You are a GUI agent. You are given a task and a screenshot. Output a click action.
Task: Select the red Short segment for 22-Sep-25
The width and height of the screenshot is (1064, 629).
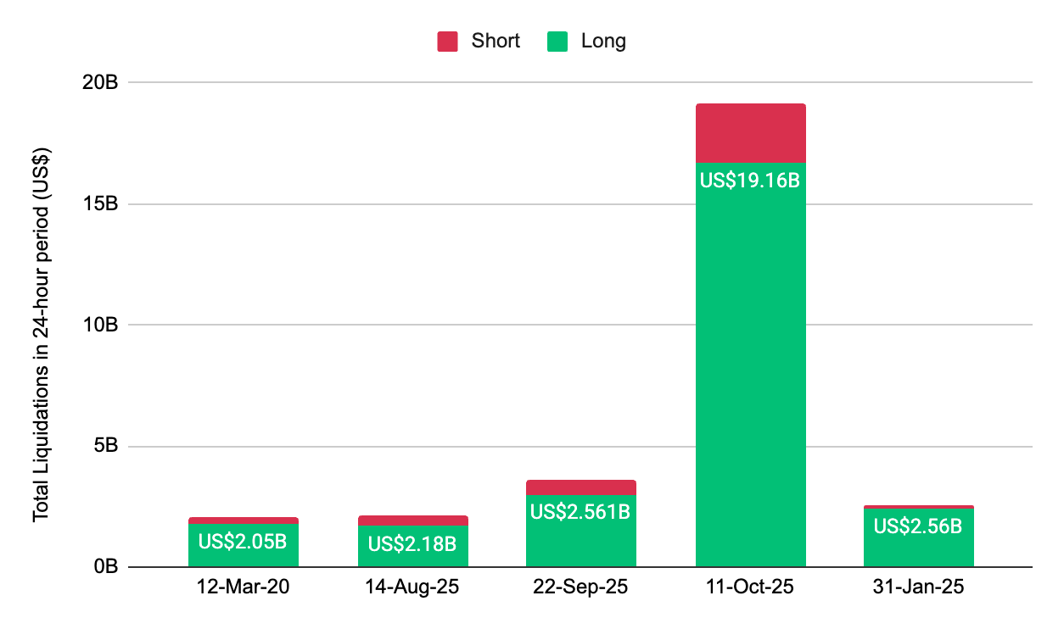pyautogui.click(x=581, y=487)
